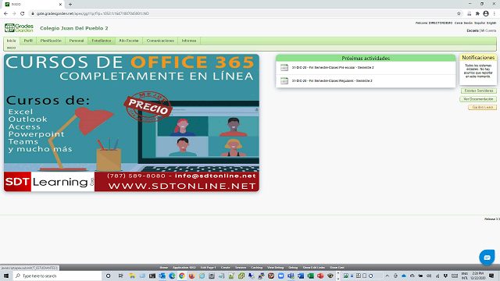Switch language to English

pyautogui.click(x=491, y=23)
